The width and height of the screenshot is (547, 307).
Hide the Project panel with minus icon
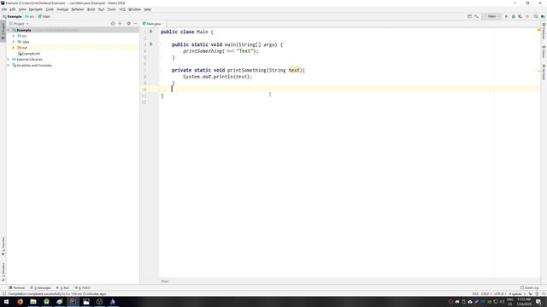point(136,23)
